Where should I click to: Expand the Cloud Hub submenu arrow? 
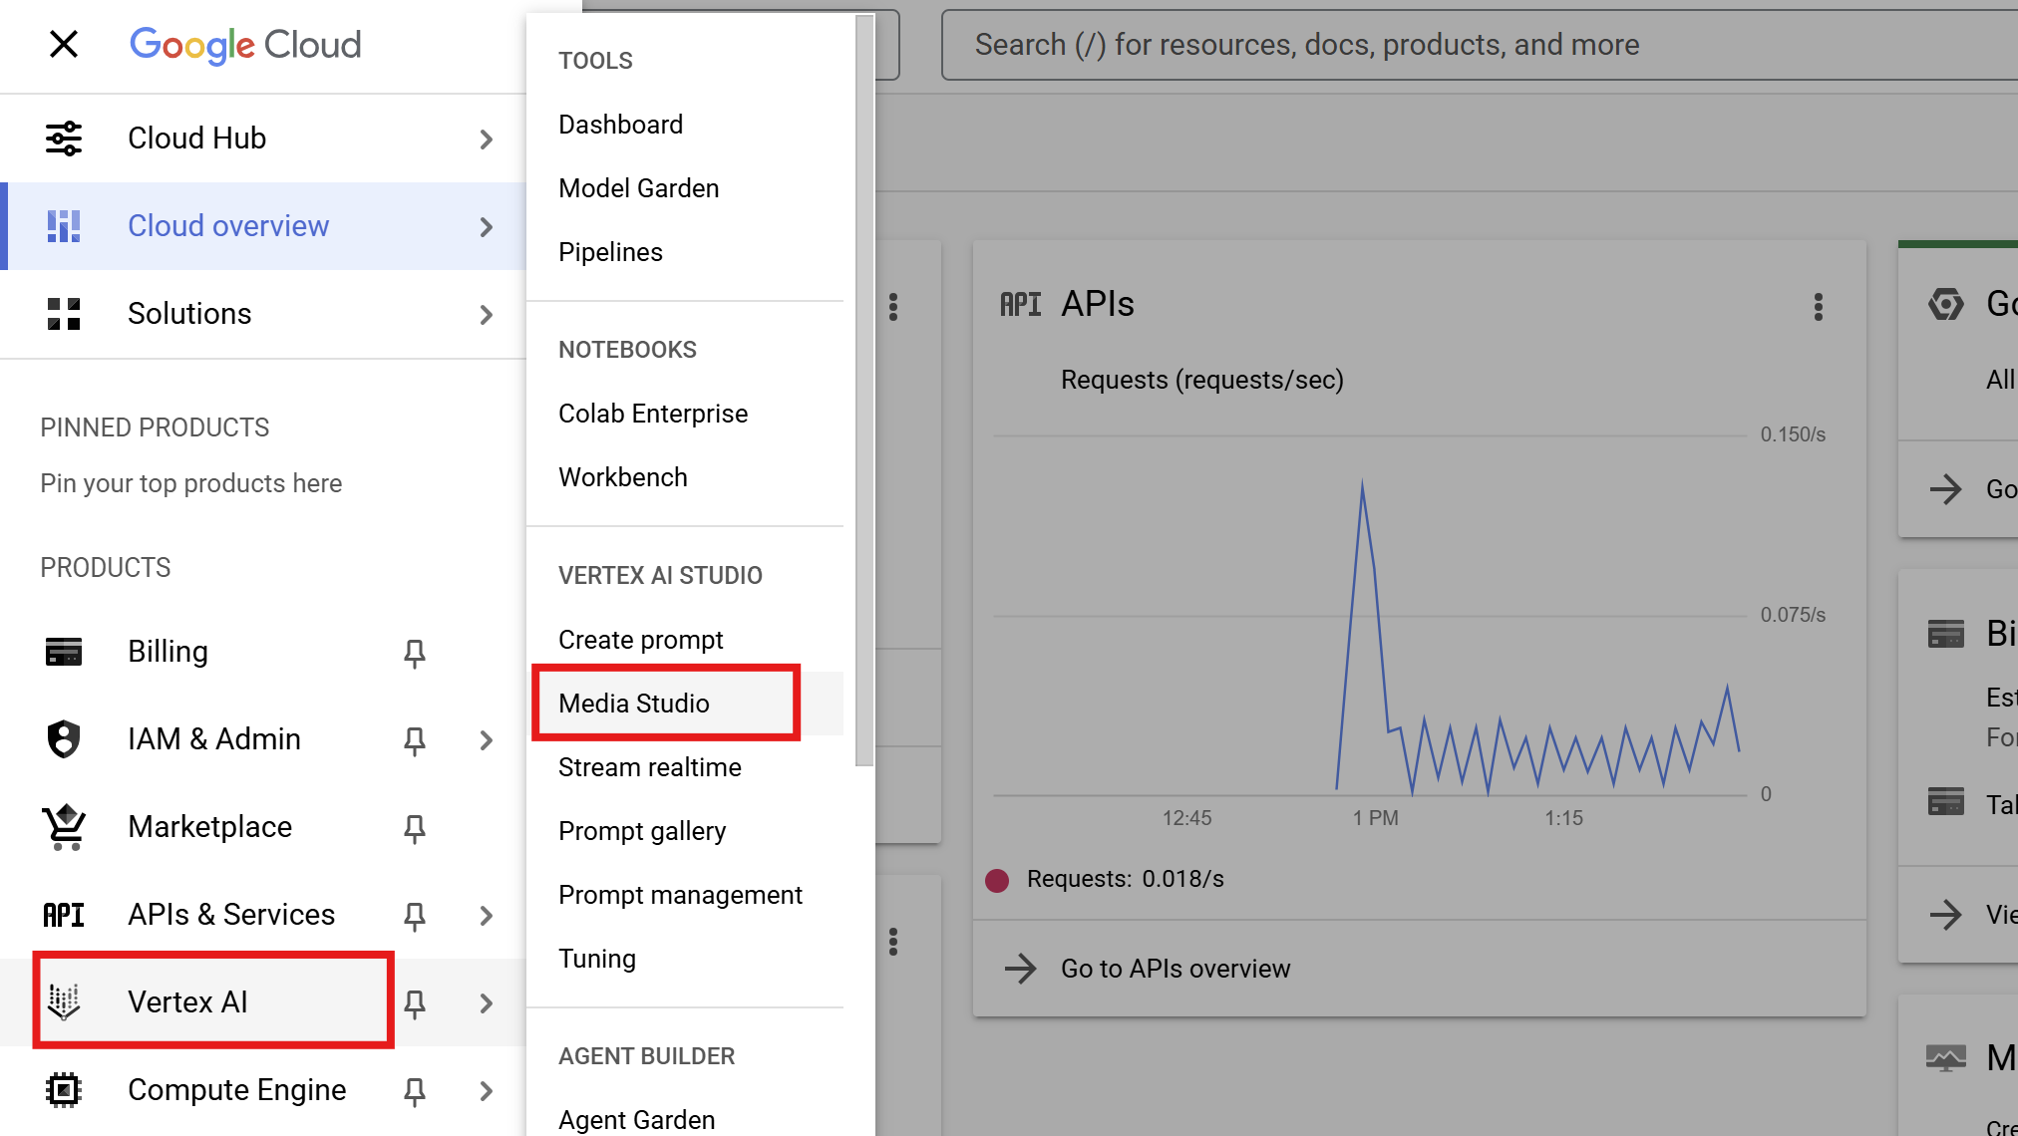pos(487,140)
